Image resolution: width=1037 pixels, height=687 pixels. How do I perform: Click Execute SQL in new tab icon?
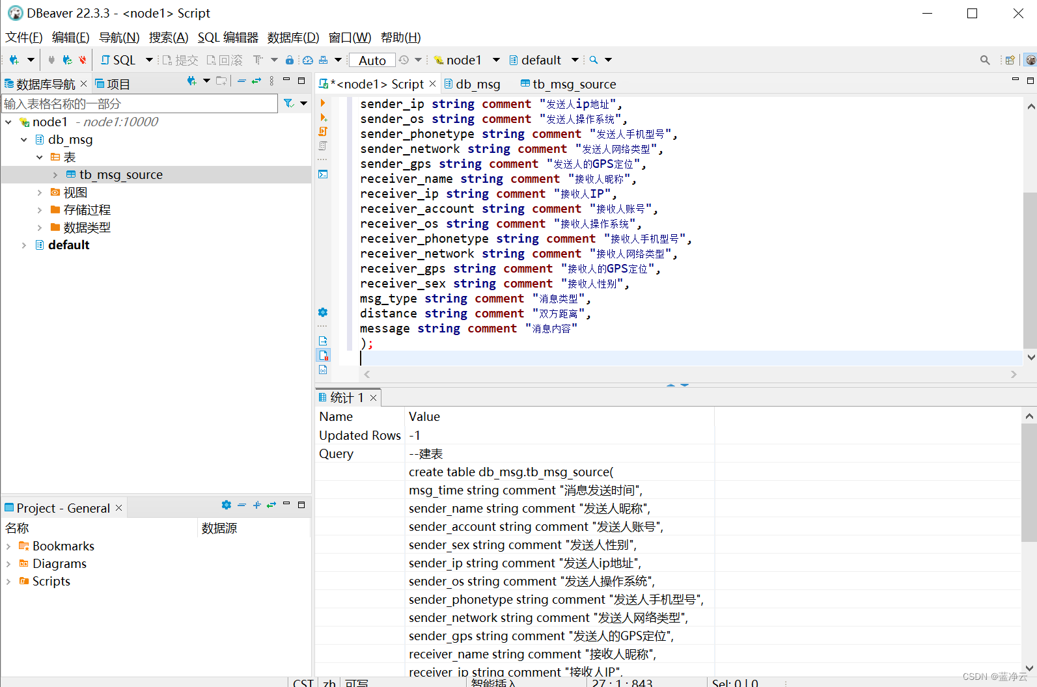323,117
